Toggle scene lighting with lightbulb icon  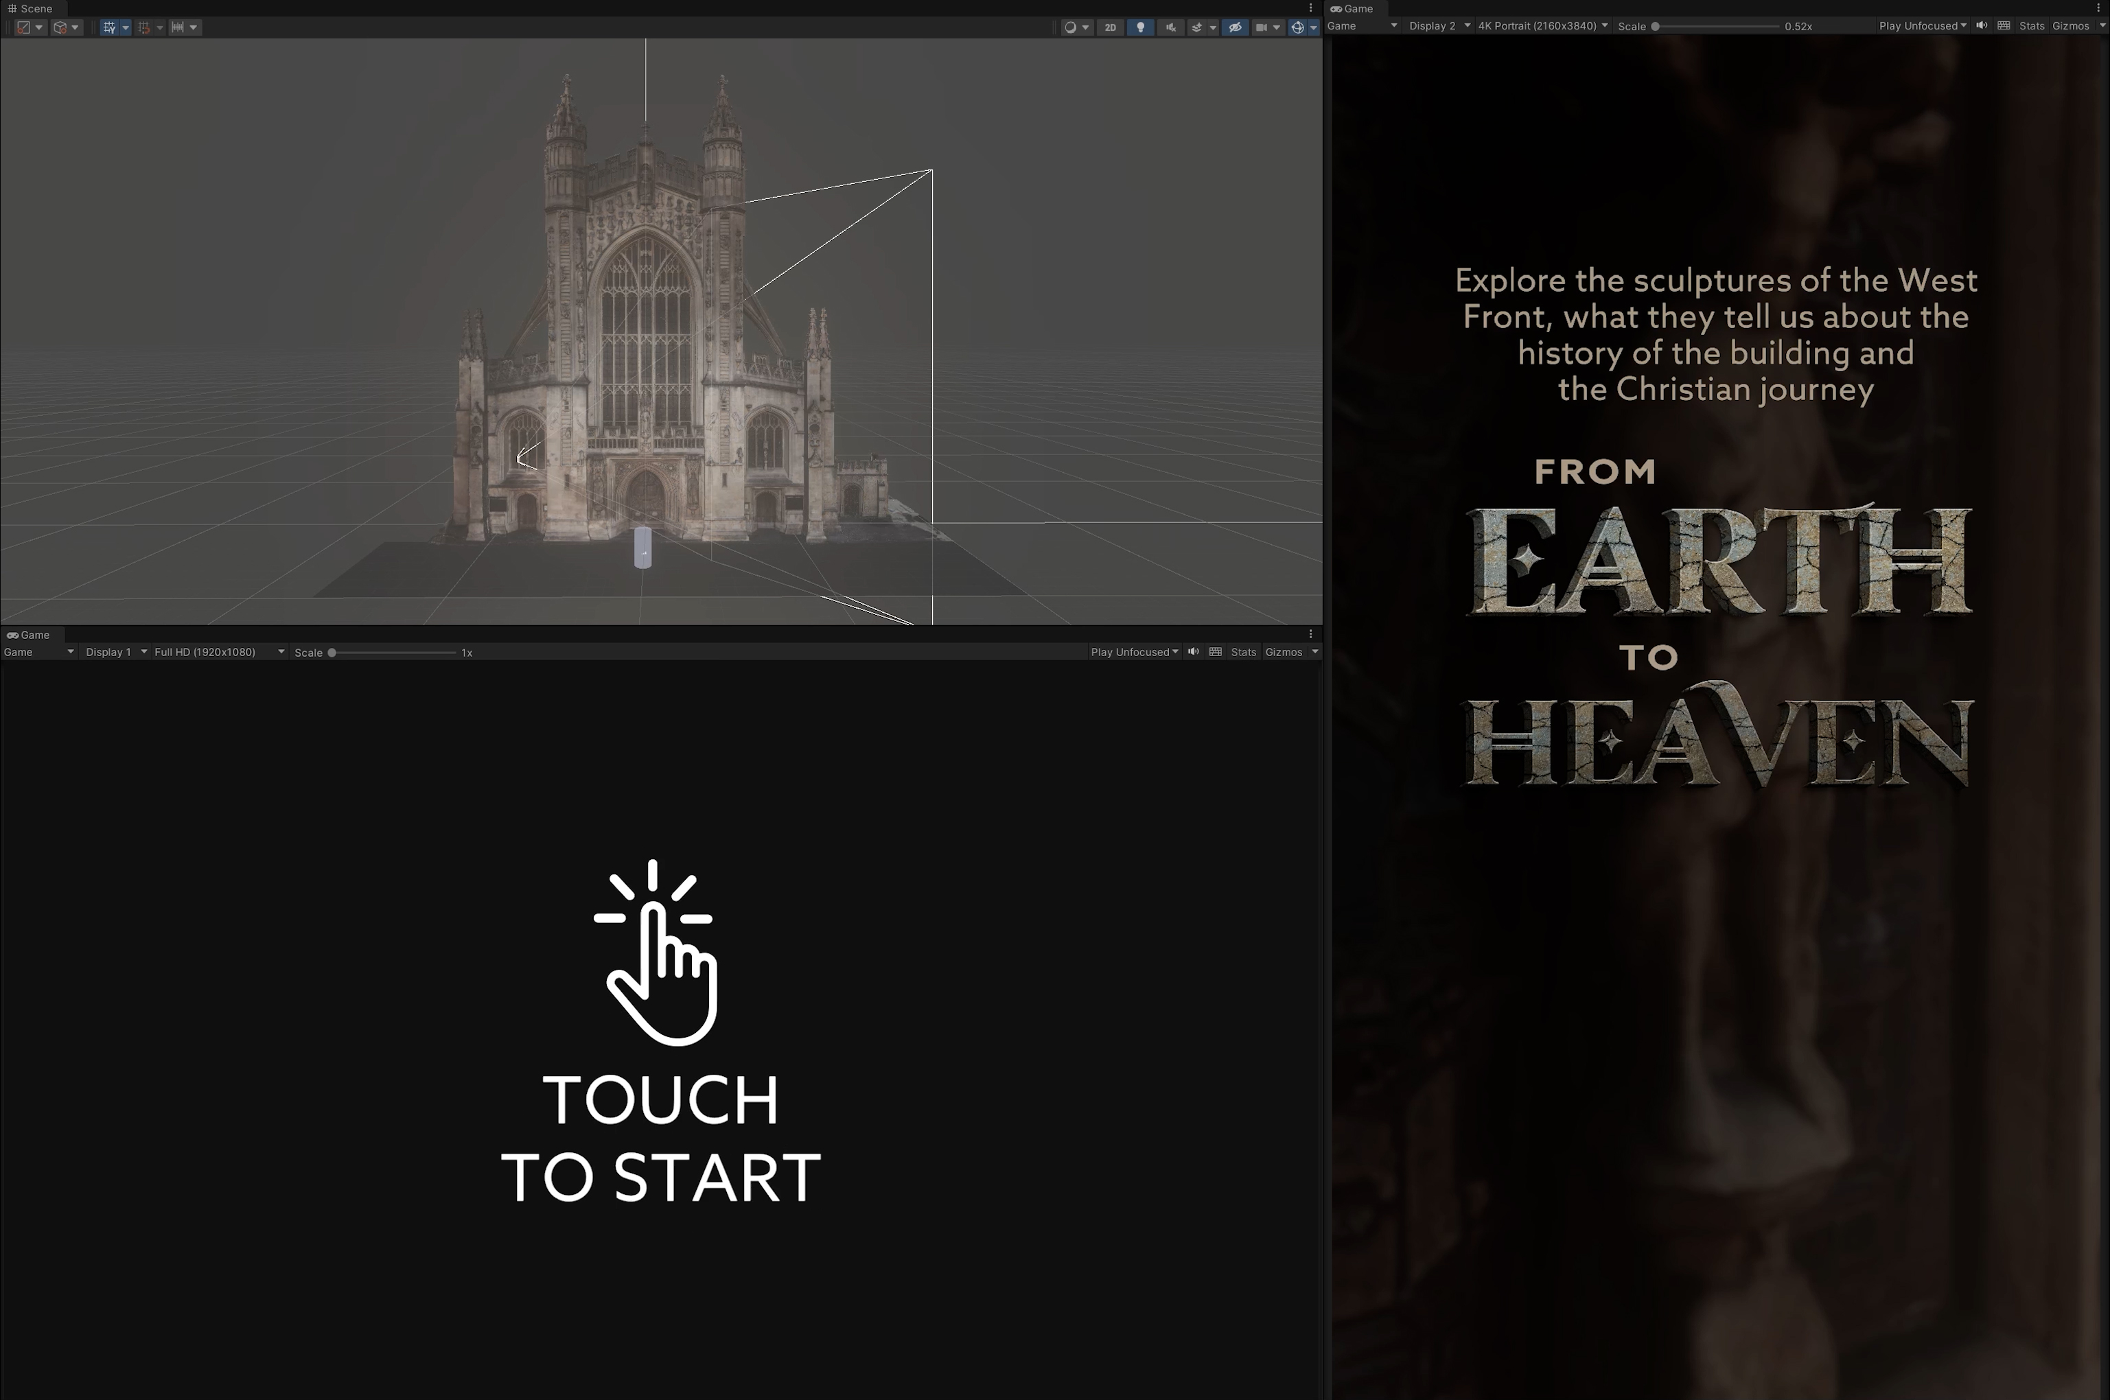(x=1140, y=27)
